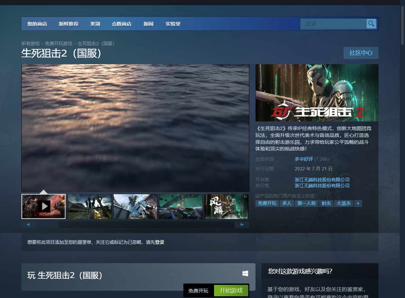Click the magnifying glass search icon
The width and height of the screenshot is (405, 298).
click(371, 23)
